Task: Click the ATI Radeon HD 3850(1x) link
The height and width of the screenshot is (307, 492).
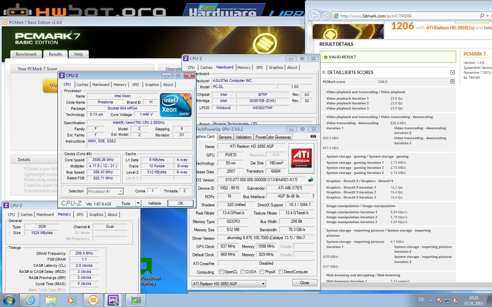Action: tap(450, 28)
